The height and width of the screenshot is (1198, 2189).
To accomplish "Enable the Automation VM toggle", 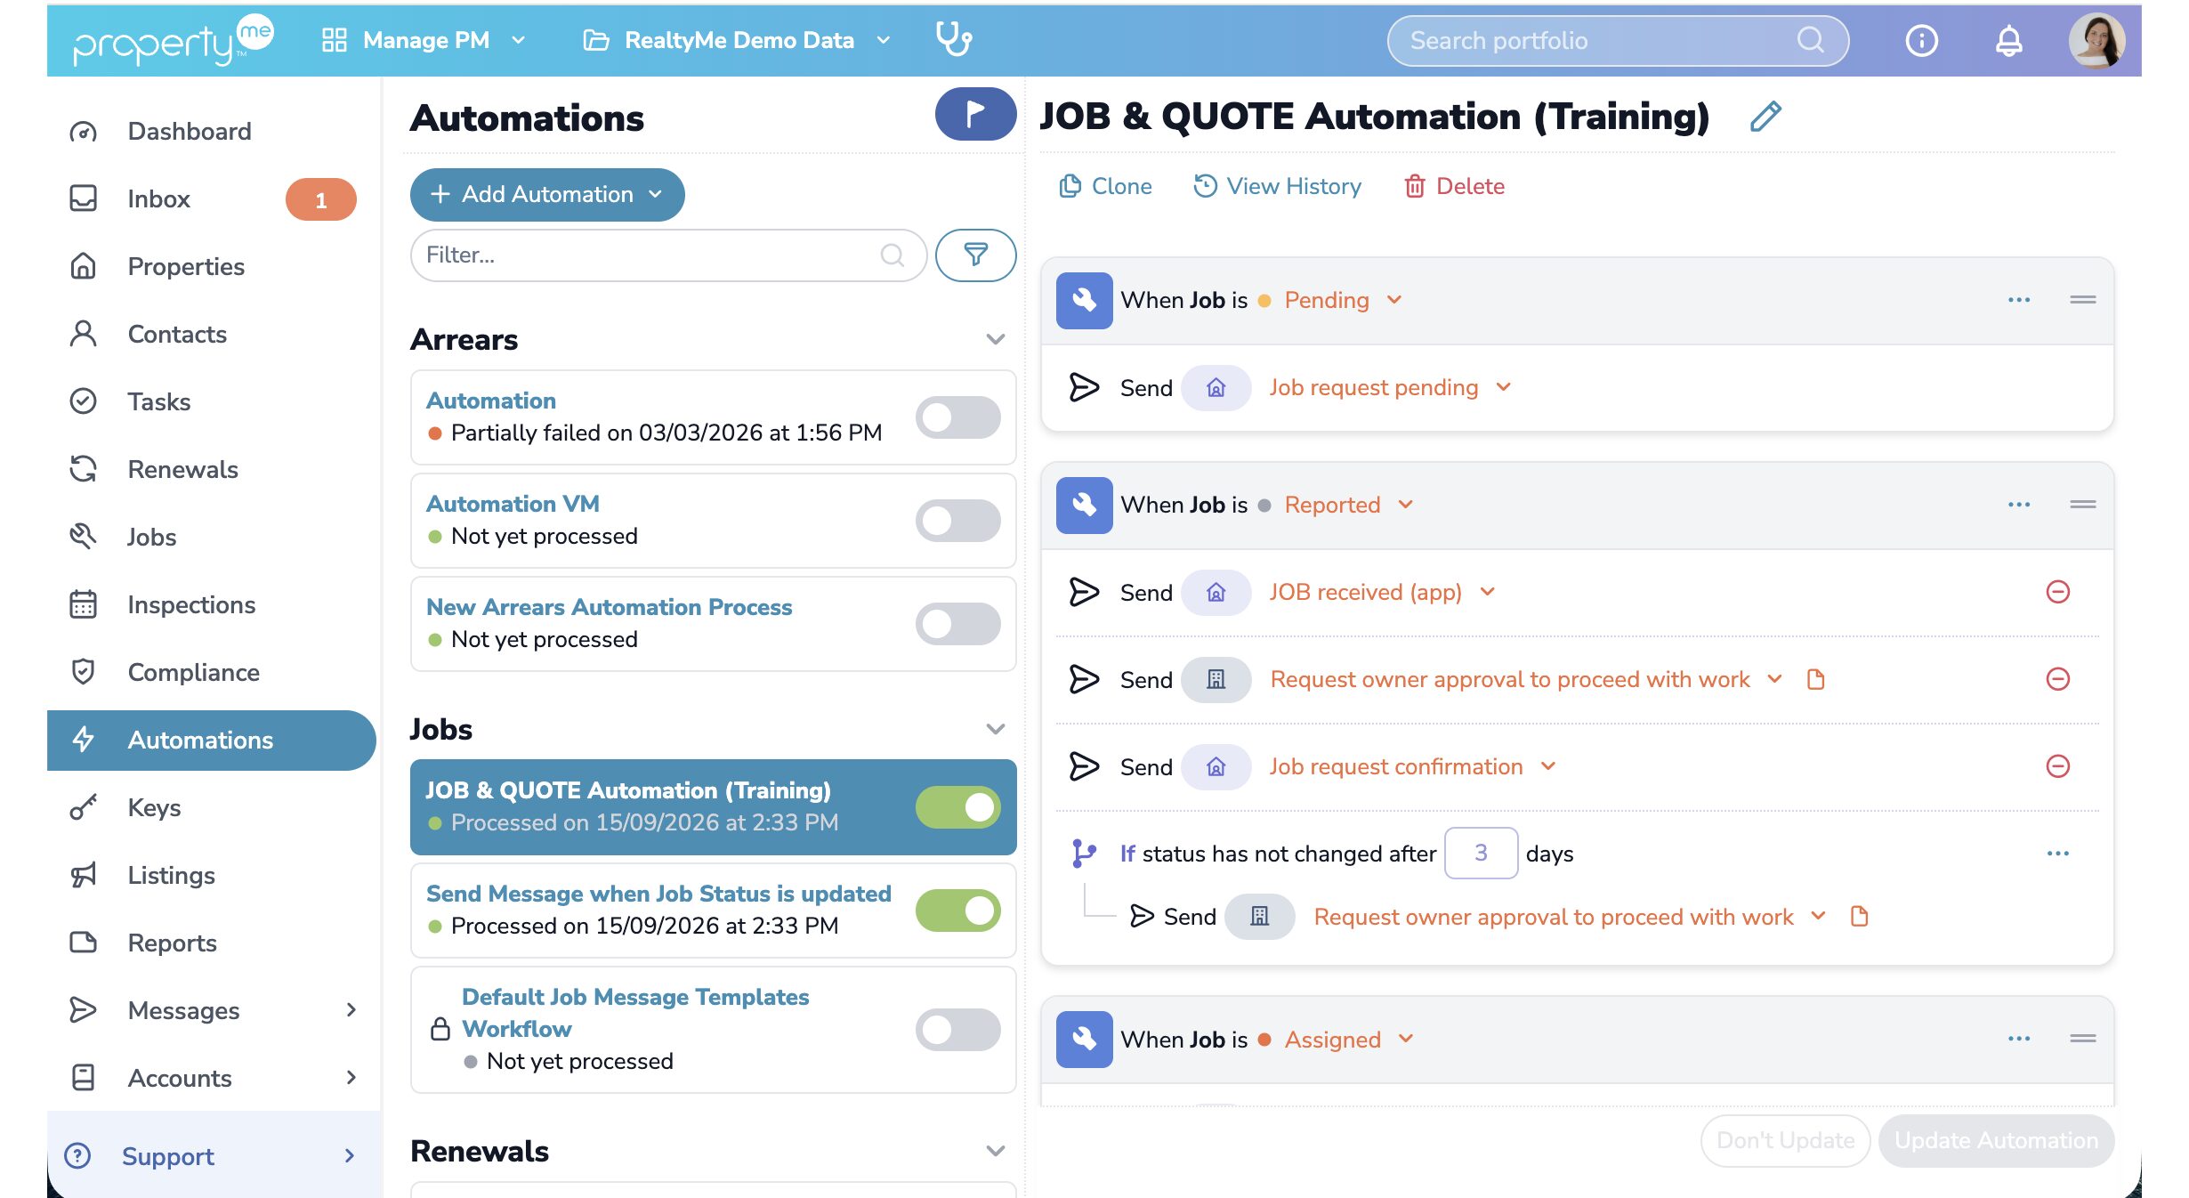I will point(957,521).
